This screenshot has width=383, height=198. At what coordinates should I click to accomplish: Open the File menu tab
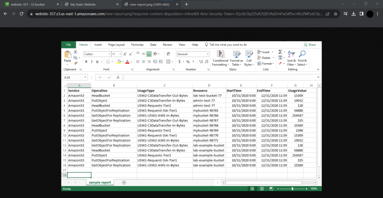68,44
